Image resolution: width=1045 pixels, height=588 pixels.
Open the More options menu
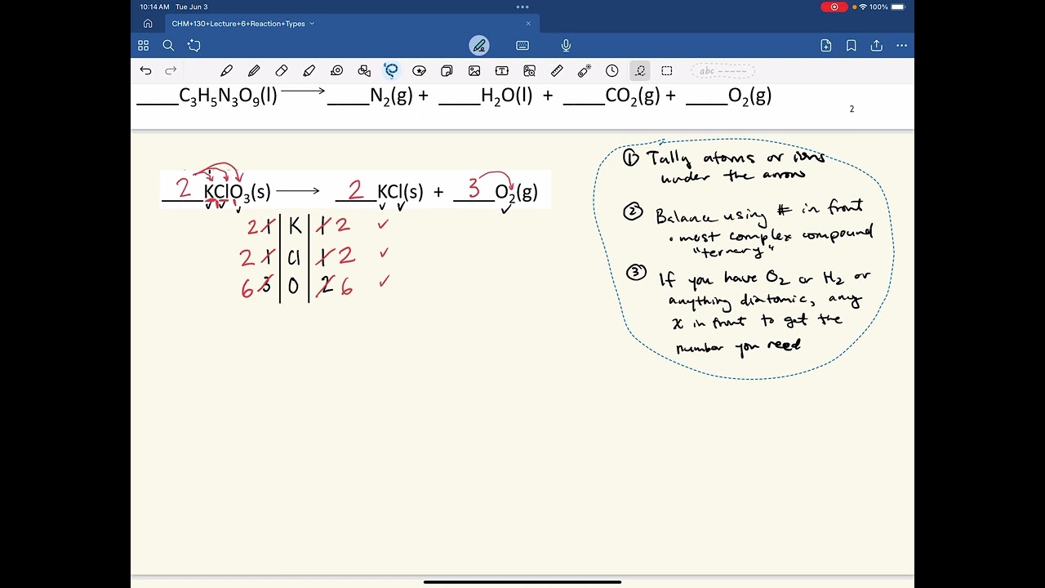901,46
